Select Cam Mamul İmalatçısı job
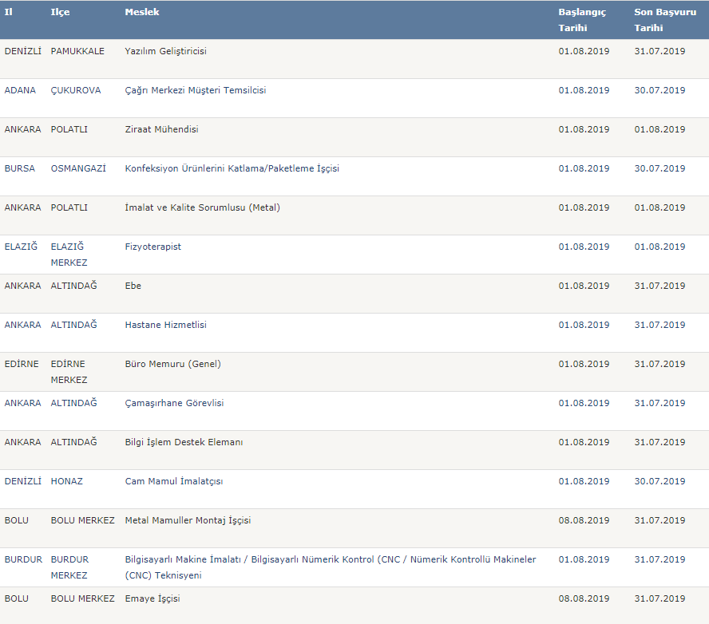Screen dimensions: 709x624 tap(174, 481)
